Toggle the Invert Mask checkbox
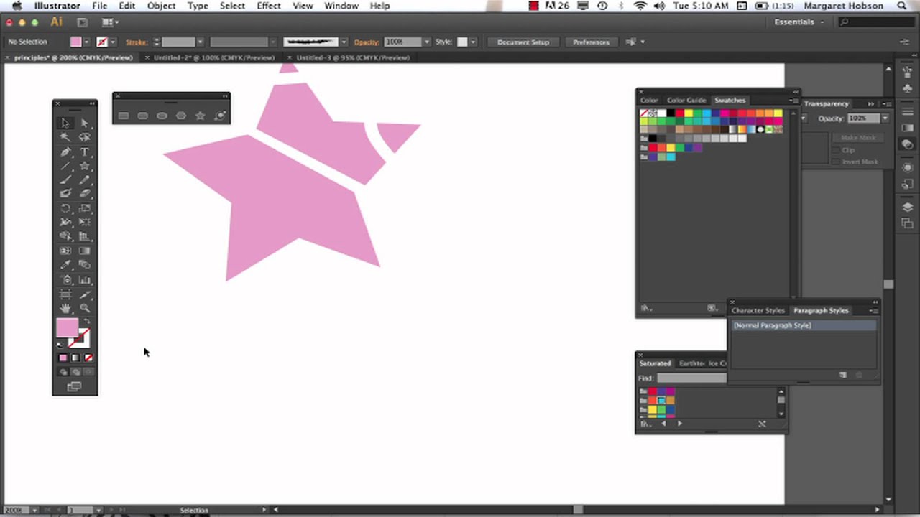This screenshot has height=517, width=920. [837, 162]
